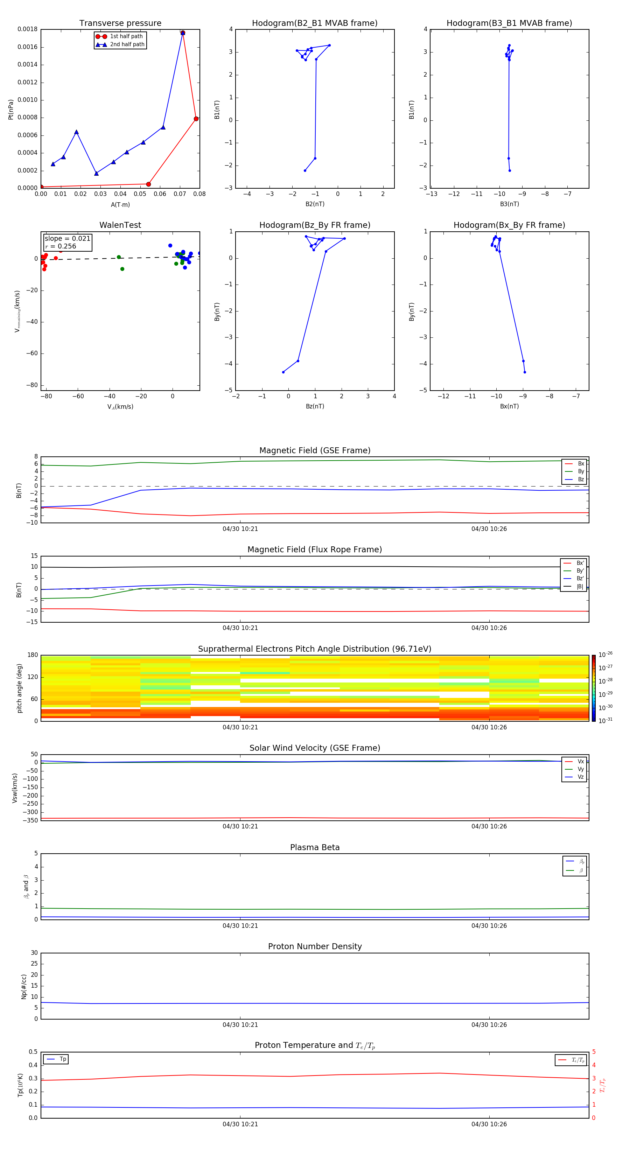
Task: Click the "Hodogram(Bx_By FR frame)" title
Action: point(509,225)
